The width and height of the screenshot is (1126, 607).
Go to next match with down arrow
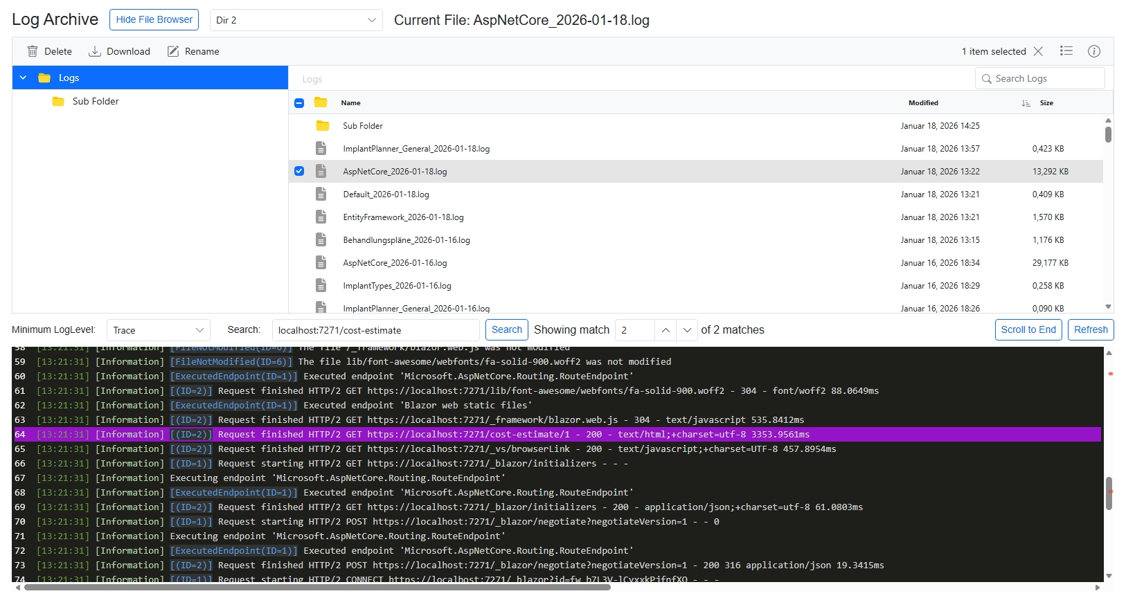687,330
